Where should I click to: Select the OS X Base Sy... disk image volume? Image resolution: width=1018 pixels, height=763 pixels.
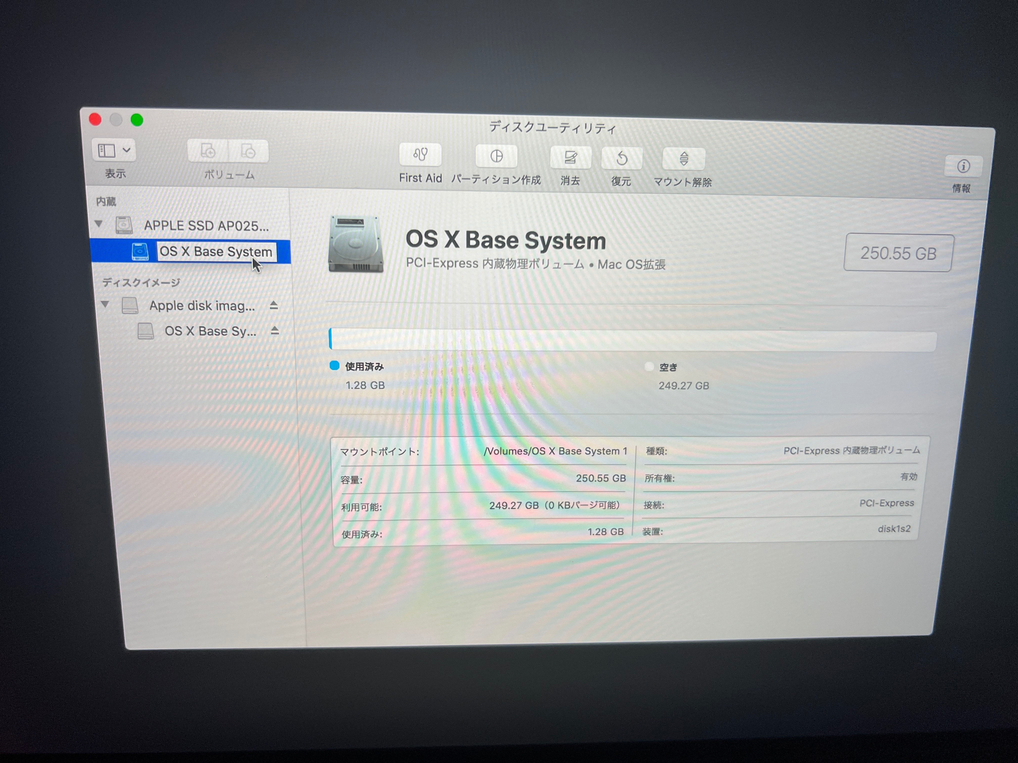point(210,331)
